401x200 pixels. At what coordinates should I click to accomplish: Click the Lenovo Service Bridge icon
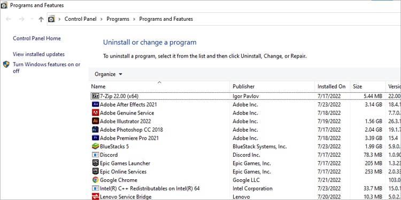95,197
